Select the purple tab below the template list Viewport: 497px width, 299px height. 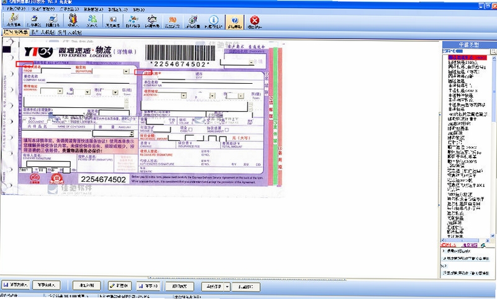(470, 245)
